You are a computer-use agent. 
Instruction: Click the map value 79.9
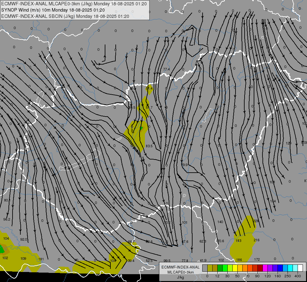point(184,165)
